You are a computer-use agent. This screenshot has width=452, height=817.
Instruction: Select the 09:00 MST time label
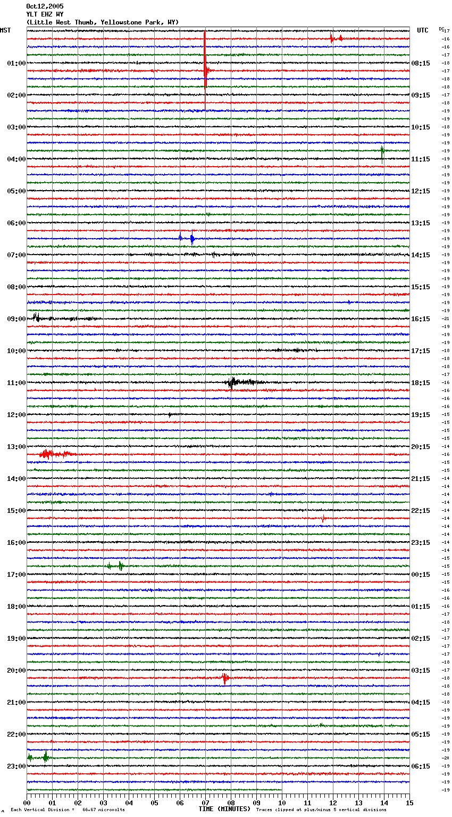(16, 319)
